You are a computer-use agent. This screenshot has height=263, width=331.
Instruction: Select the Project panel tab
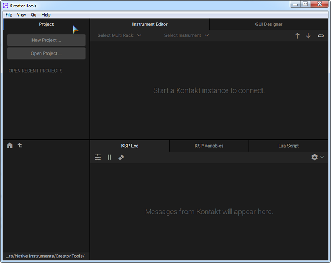pyautogui.click(x=46, y=24)
